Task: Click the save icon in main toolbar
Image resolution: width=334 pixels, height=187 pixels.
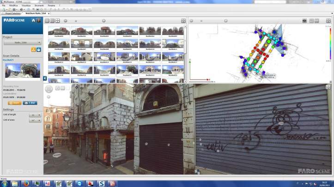Action: point(14,10)
